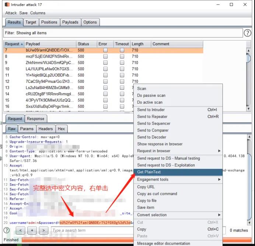Click the '+' search options button
The image size is (255, 246).
pos(32,230)
